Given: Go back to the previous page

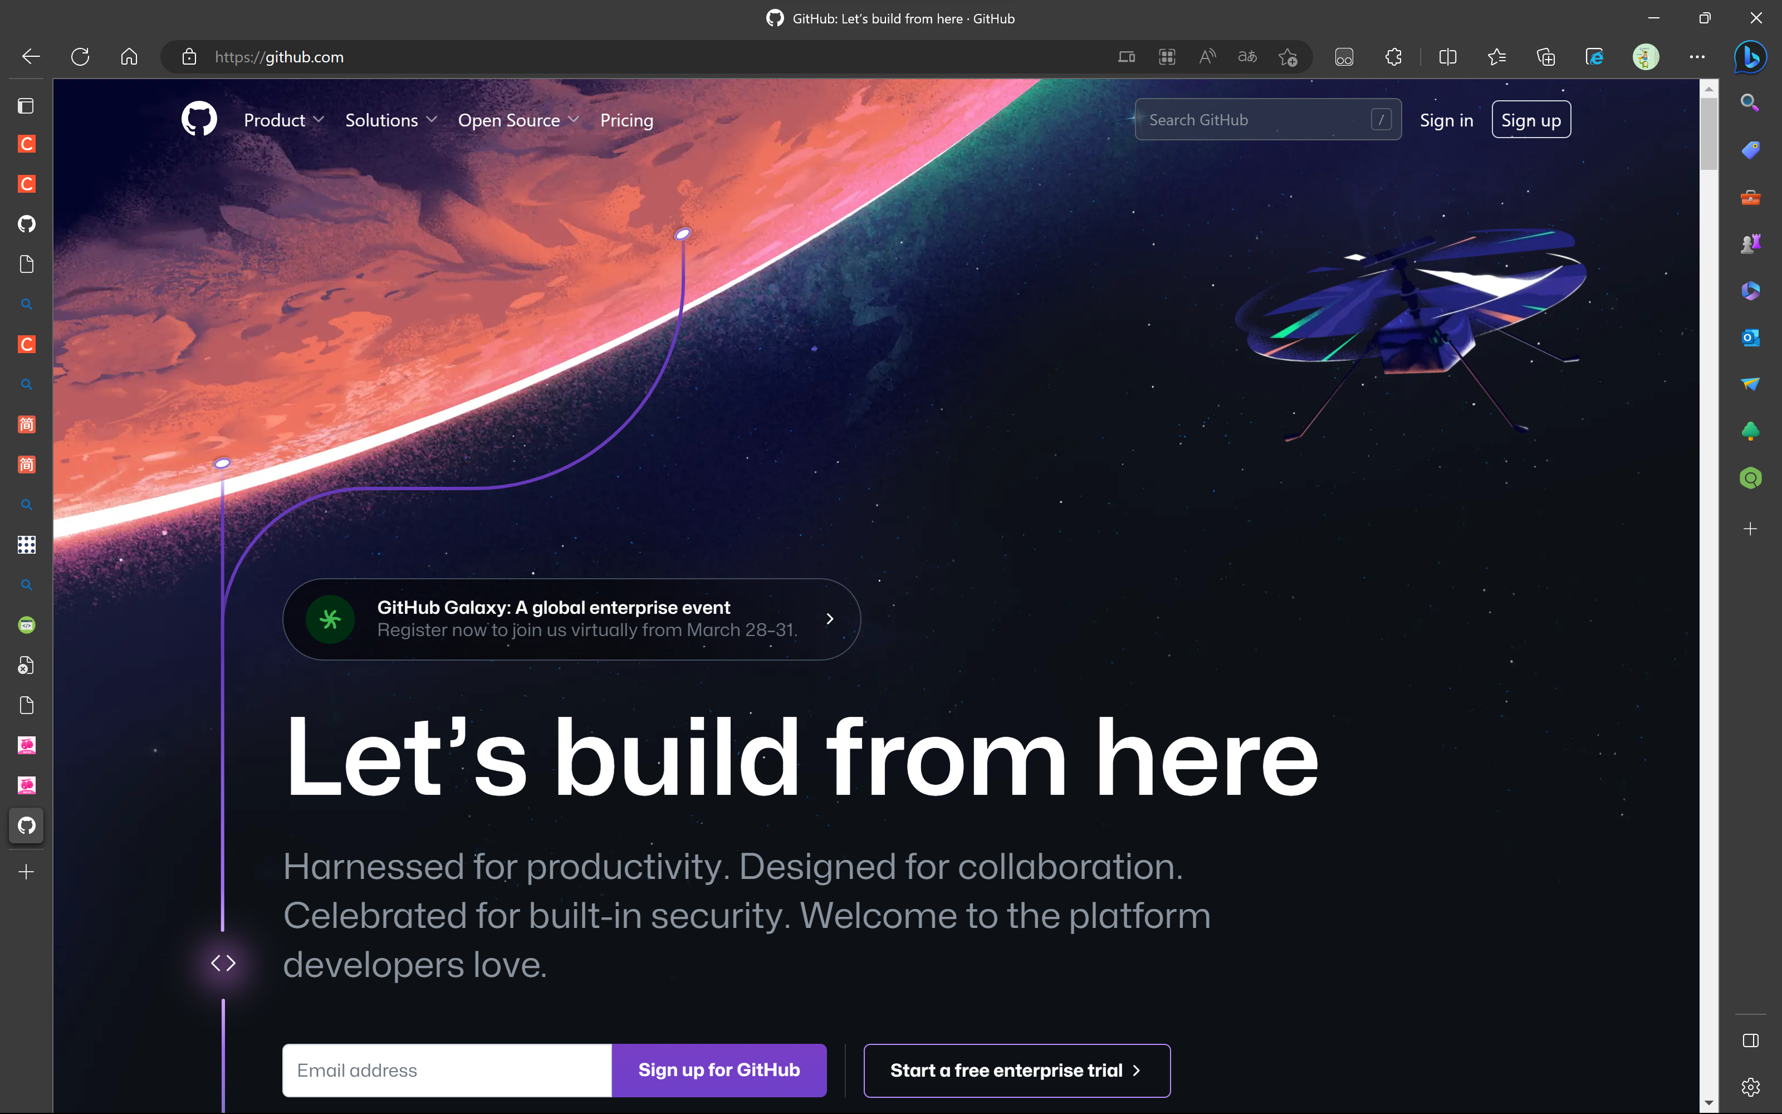Looking at the screenshot, I should pos(31,57).
